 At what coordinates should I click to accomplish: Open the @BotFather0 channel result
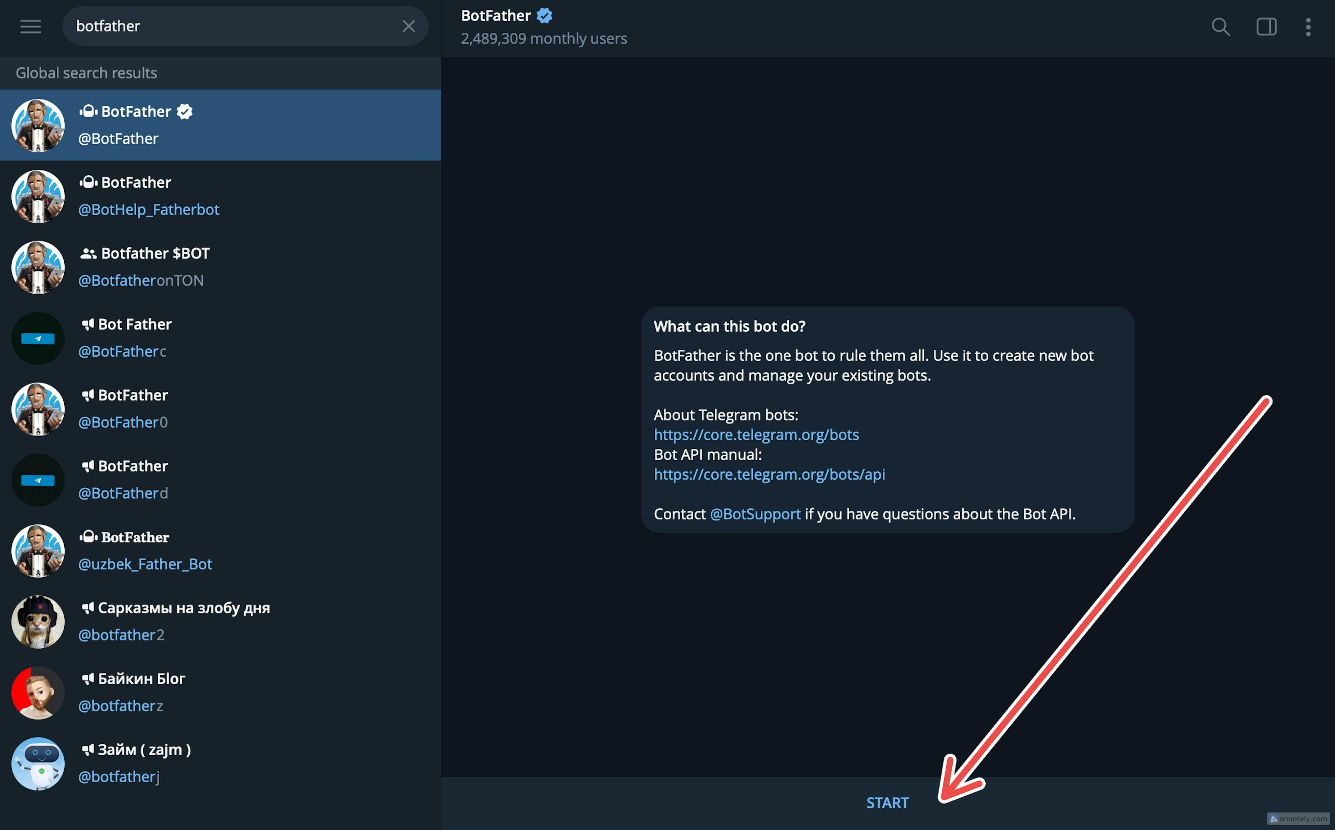[x=221, y=408]
